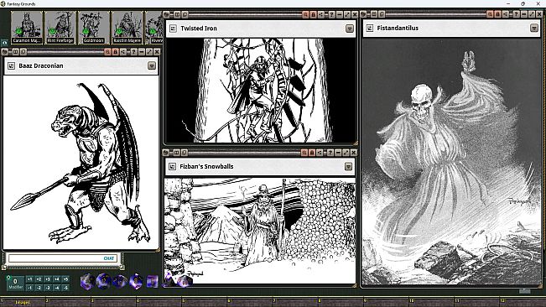Click the -4 modifier button
This screenshot has width=546, height=307.
click(x=57, y=288)
